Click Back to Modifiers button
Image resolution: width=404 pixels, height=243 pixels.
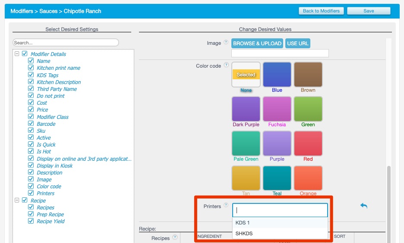point(321,11)
